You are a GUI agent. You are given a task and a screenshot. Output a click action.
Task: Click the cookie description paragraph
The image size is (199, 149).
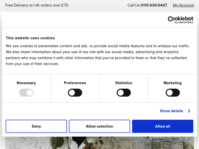click(98, 55)
